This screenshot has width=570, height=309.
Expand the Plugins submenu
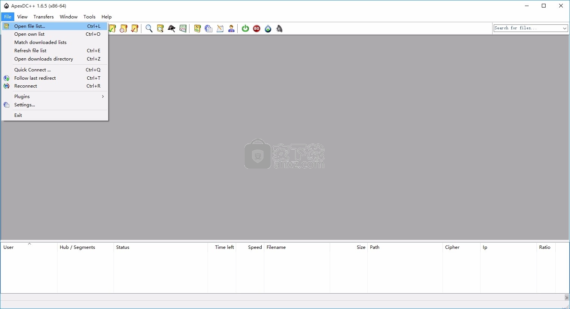(55, 97)
